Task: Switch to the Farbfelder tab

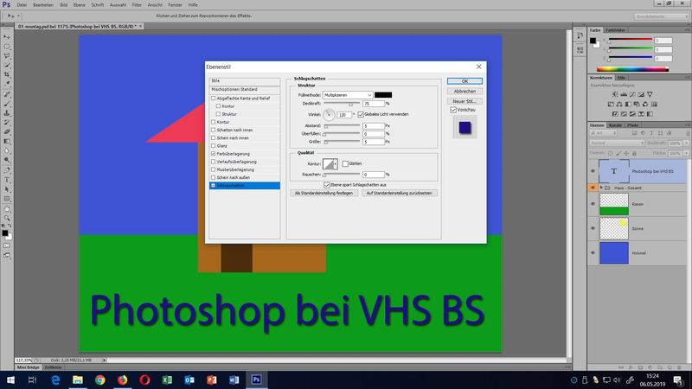Action: pyautogui.click(x=615, y=30)
